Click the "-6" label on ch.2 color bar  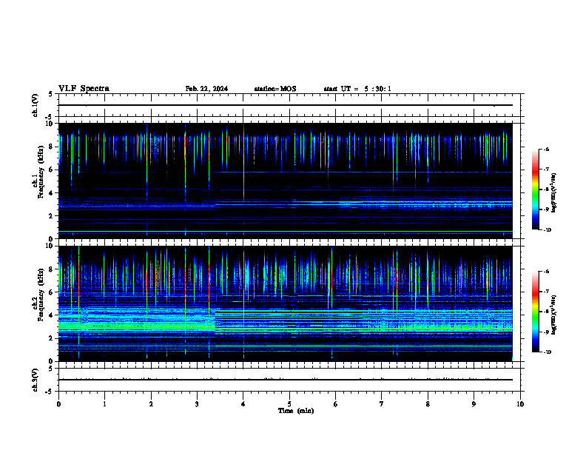coord(546,272)
